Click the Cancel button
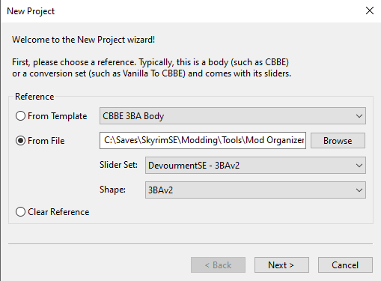 [345, 265]
